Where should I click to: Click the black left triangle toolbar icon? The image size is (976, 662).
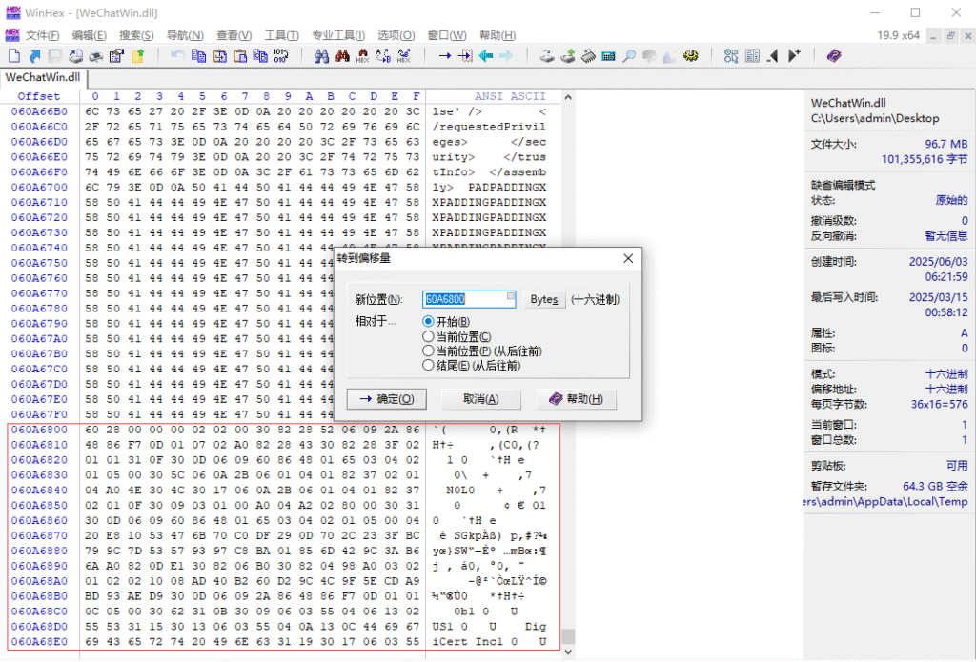point(772,56)
